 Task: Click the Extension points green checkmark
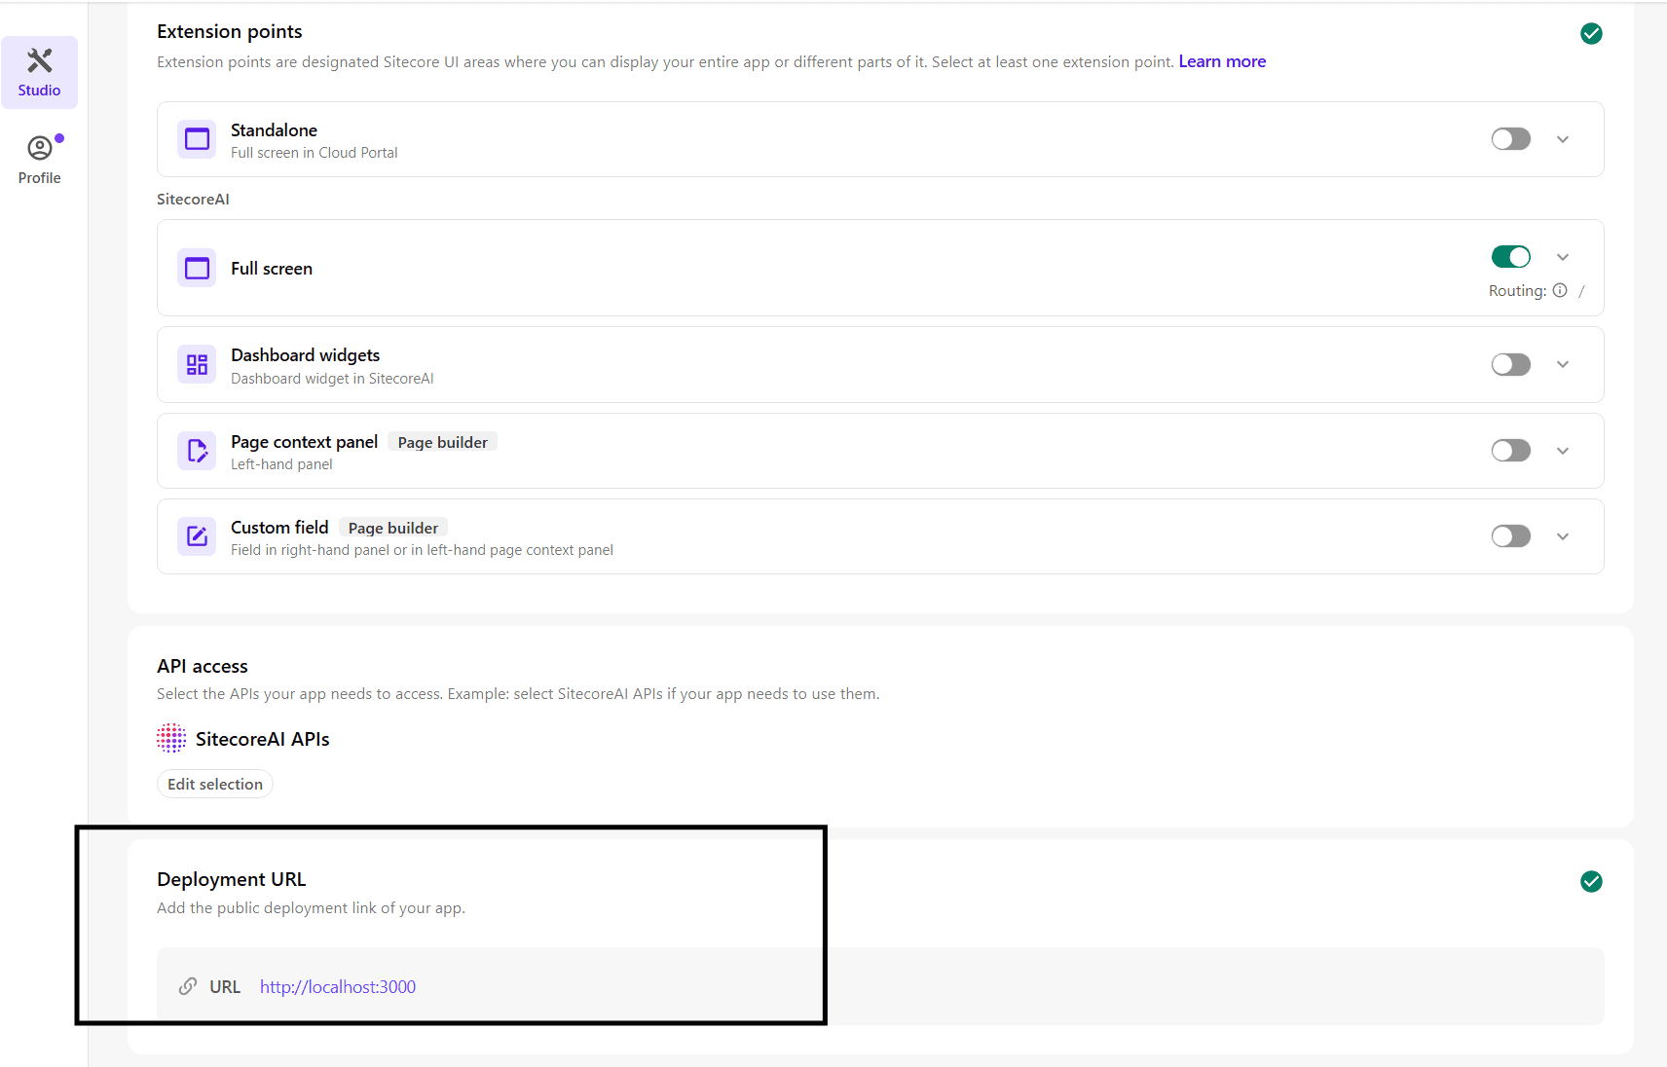pos(1591,34)
